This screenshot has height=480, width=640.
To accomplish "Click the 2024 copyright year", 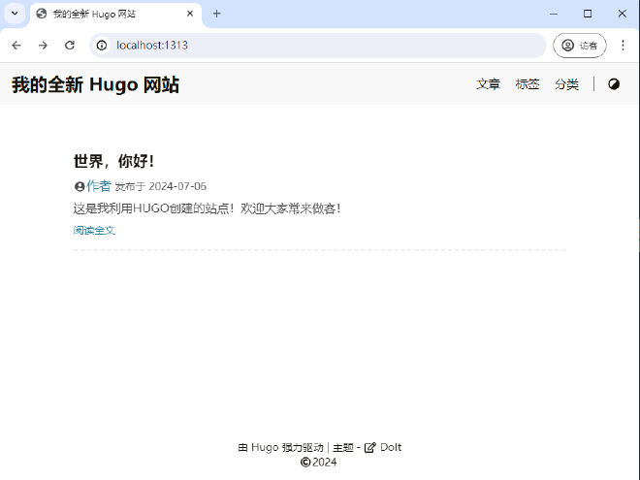I will [325, 463].
